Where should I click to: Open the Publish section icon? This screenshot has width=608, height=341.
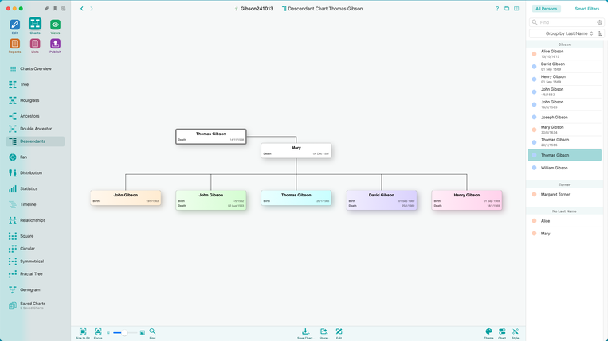pos(55,44)
